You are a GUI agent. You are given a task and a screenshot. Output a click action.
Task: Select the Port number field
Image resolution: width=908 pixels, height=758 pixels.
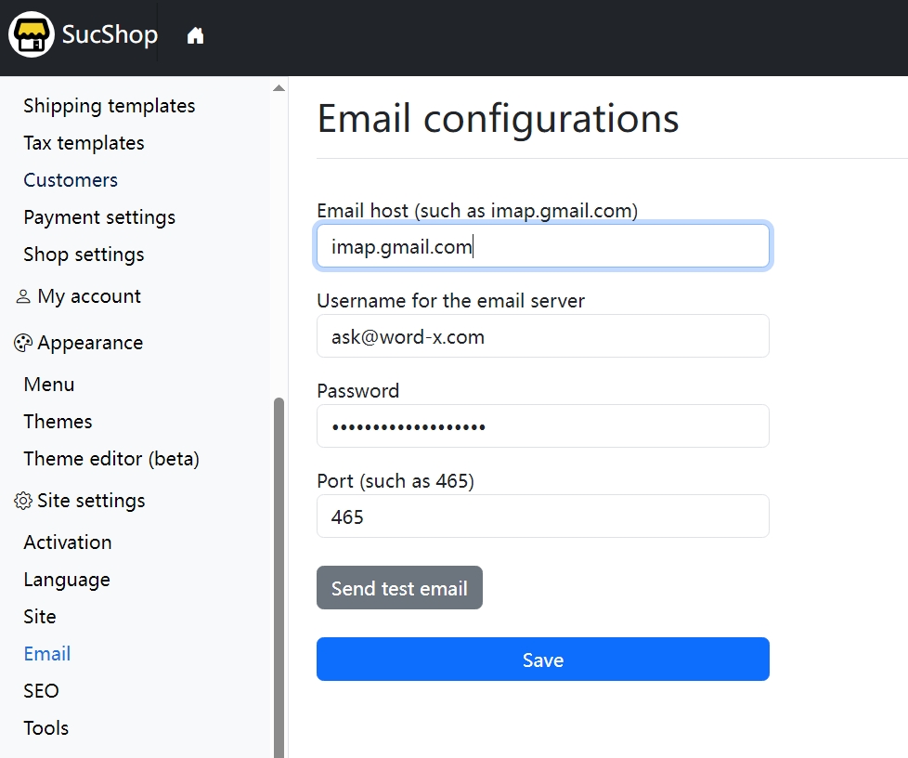542,516
